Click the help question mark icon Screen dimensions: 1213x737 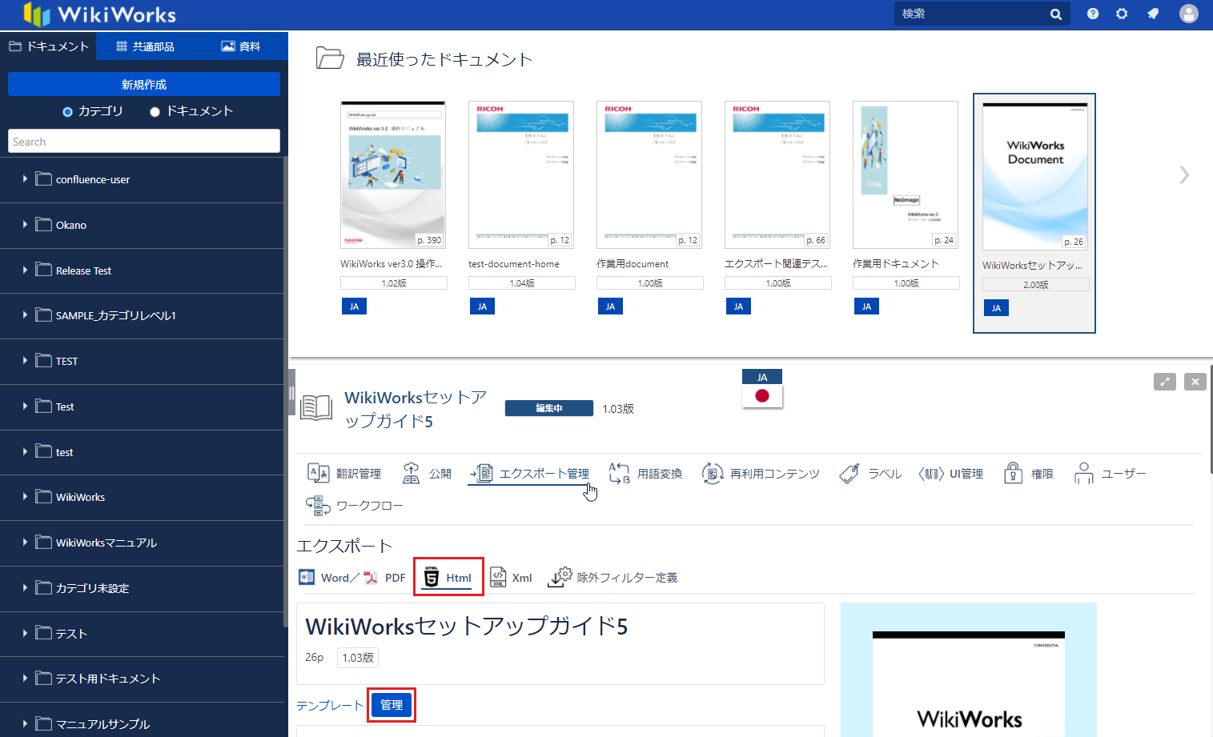[1093, 14]
